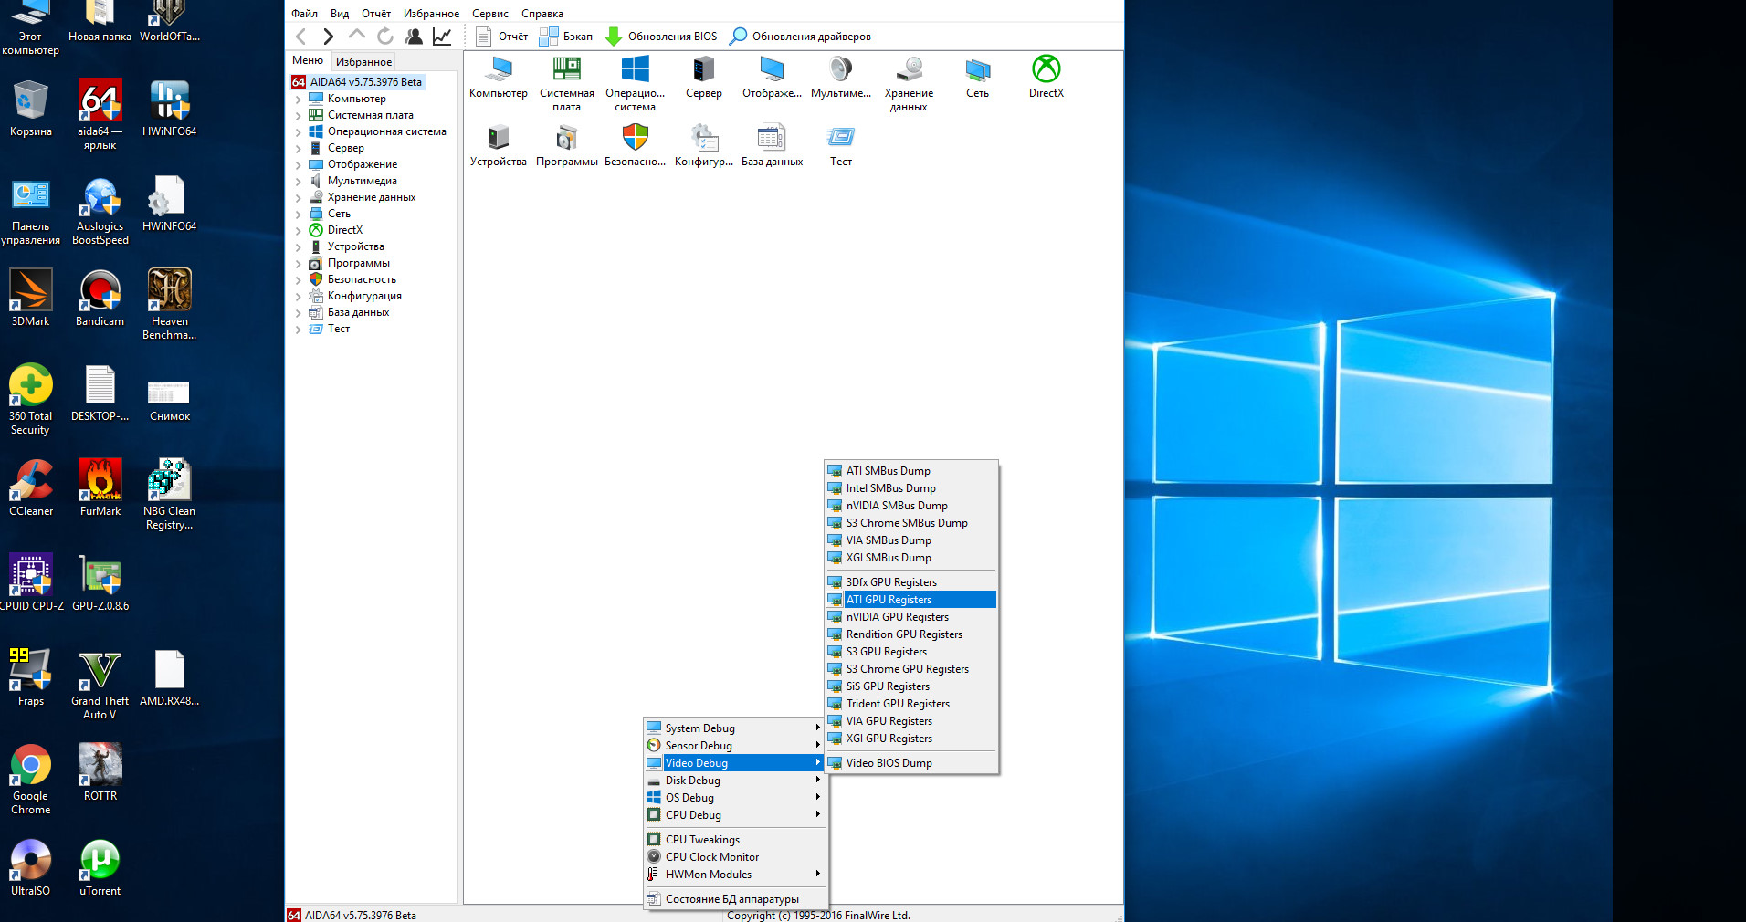Open the Мультимедиа speaker icon in the main panel
This screenshot has height=922, width=1746.
pyautogui.click(x=840, y=78)
